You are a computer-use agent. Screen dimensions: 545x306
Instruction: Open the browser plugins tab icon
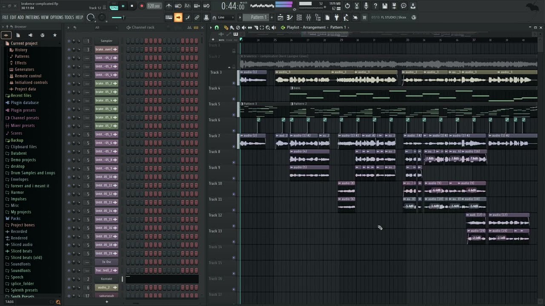(x=30, y=35)
